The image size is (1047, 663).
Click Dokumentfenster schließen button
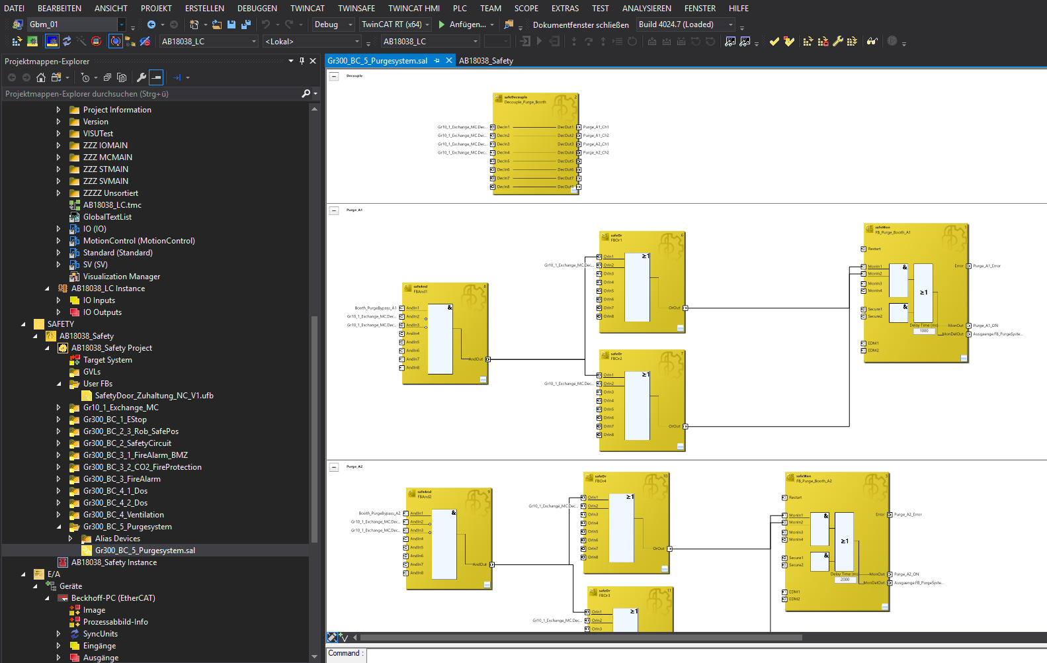(581, 24)
